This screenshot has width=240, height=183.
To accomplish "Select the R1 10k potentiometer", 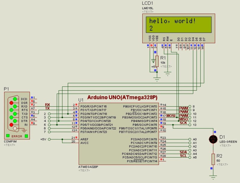I will point(157,61).
